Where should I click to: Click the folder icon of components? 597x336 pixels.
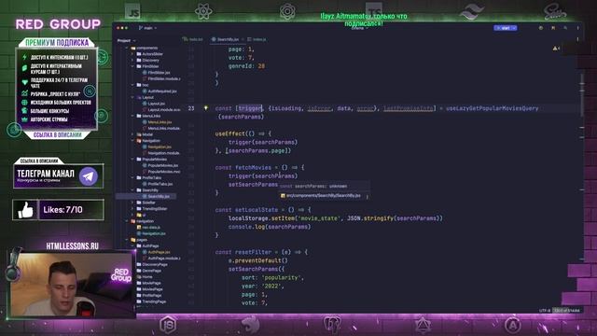(133, 48)
